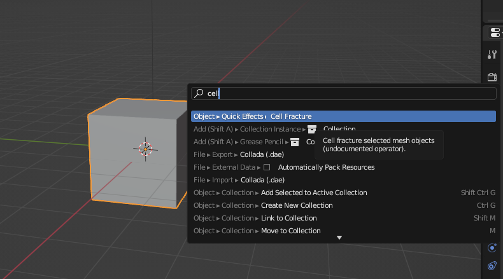The height and width of the screenshot is (279, 503).
Task: Click the 3D cursor on the cube
Action: pos(145,149)
